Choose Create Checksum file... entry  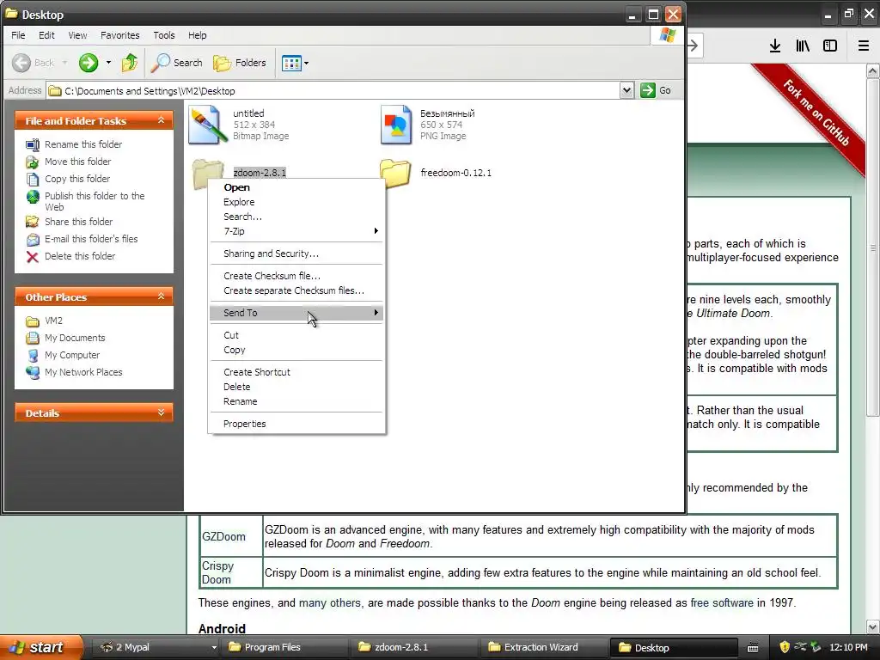click(x=296, y=276)
